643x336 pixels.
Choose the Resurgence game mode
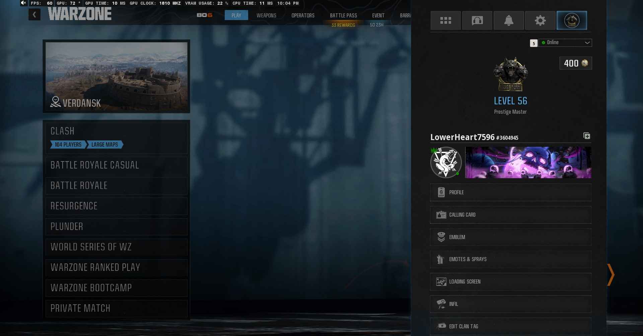pos(116,206)
